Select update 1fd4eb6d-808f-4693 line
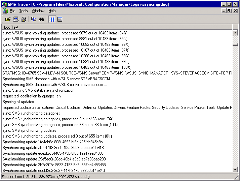The height and width of the screenshot is (181, 240). [117, 142]
